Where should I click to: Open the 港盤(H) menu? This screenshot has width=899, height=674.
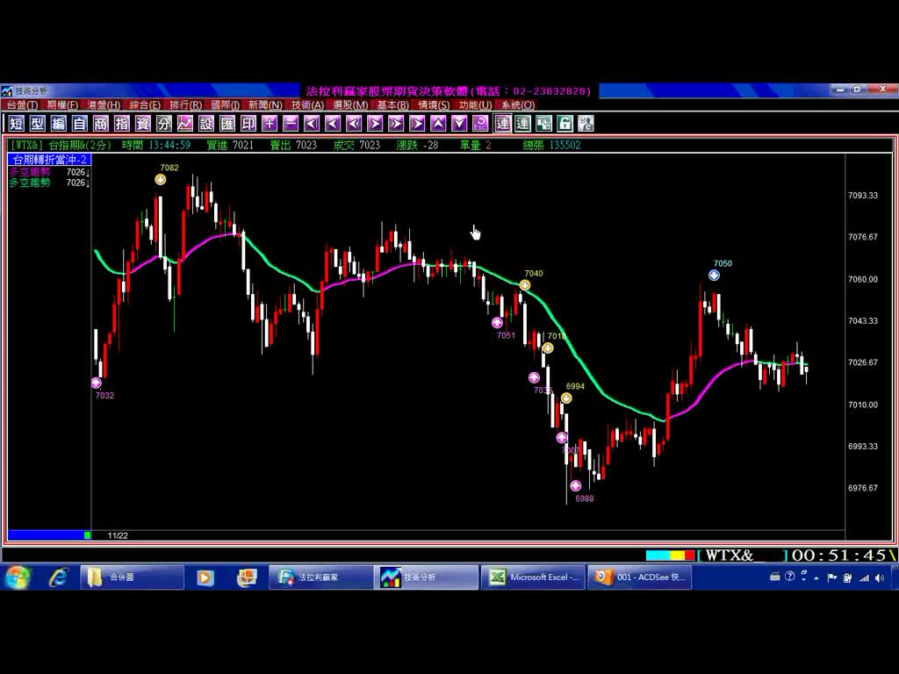pos(104,105)
